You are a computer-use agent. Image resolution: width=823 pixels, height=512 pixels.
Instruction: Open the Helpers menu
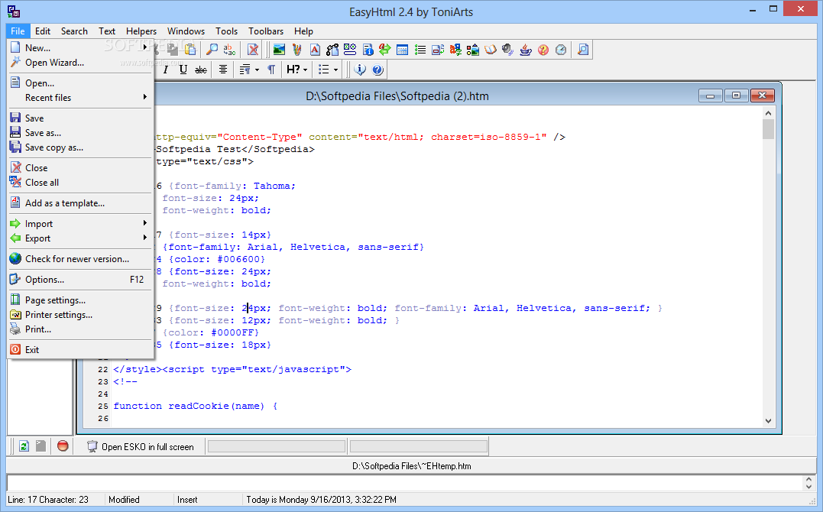click(x=141, y=31)
